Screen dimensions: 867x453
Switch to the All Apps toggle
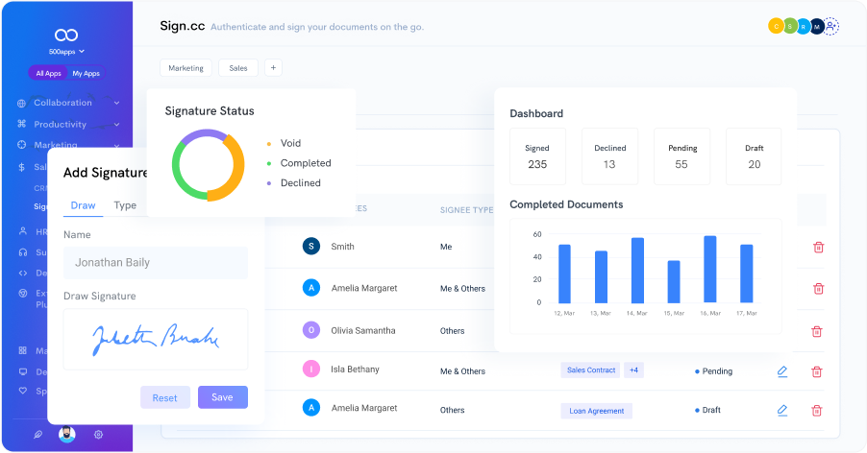coord(48,73)
